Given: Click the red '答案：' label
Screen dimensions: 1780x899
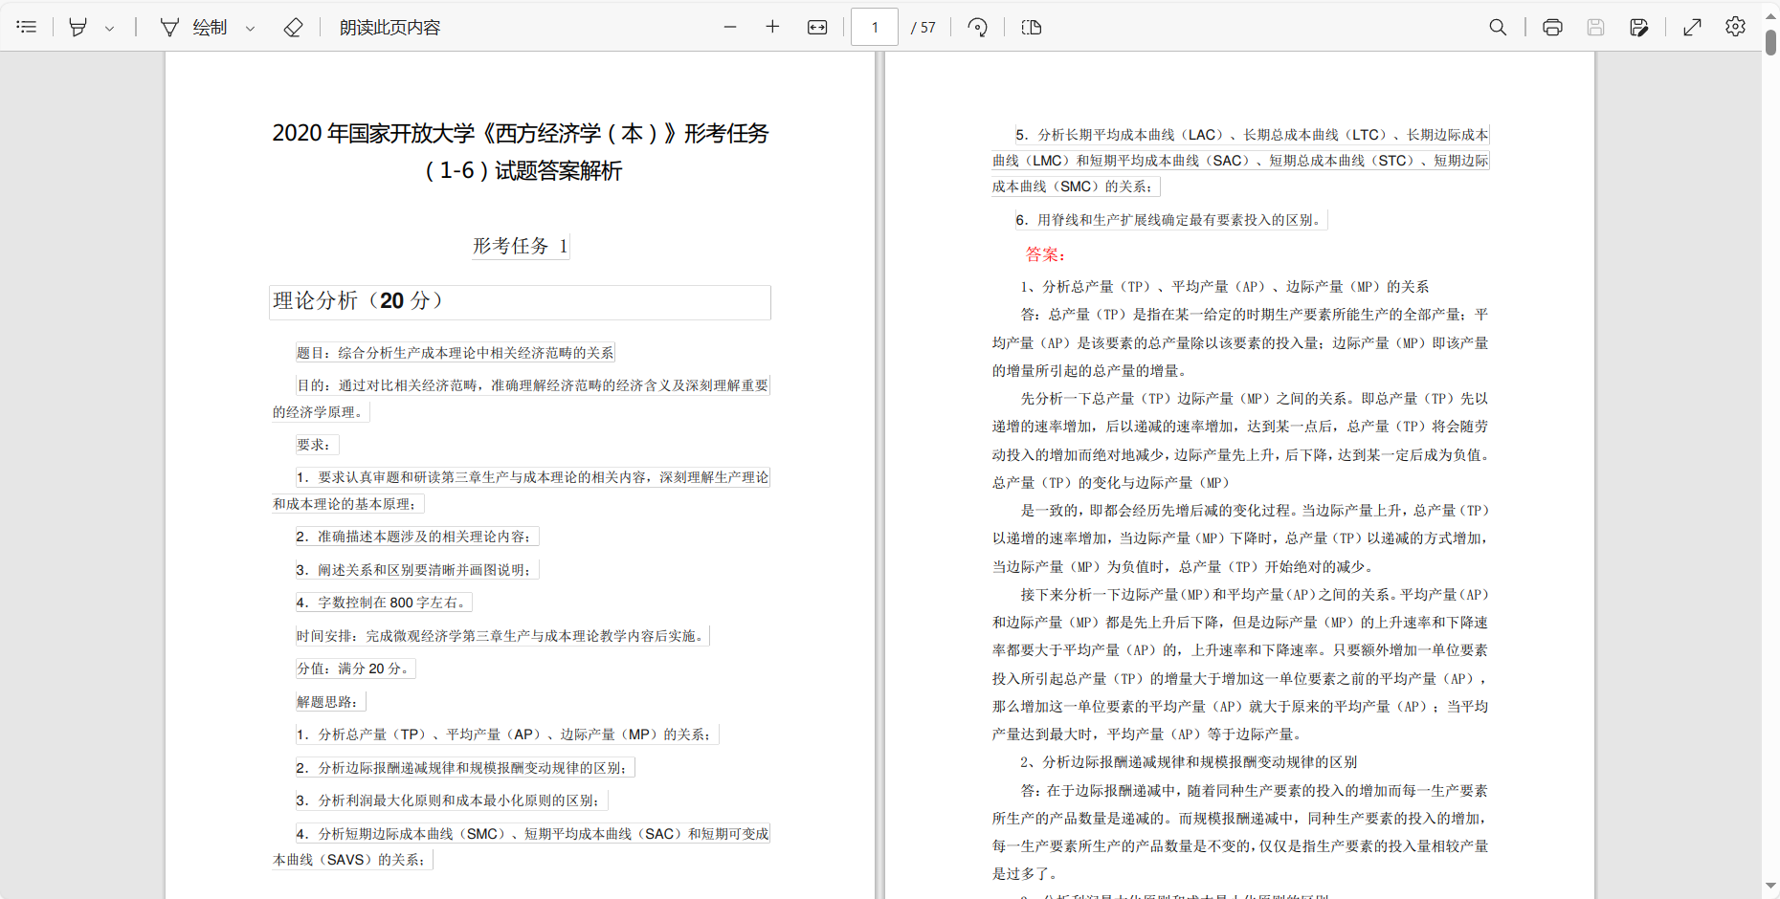Looking at the screenshot, I should tap(1045, 254).
